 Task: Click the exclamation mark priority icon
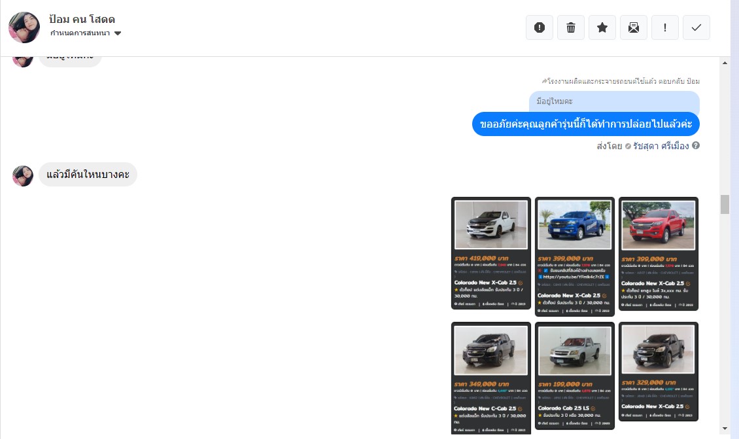pos(665,27)
